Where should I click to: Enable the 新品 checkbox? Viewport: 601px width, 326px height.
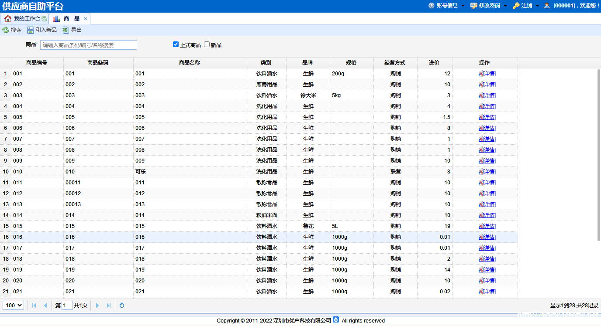pyautogui.click(x=207, y=44)
